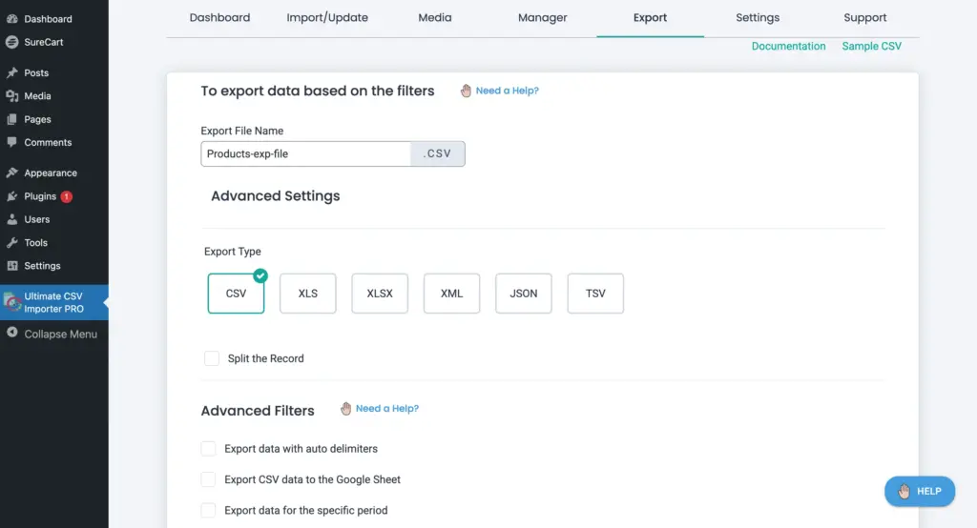Select XLS export type
Image resolution: width=977 pixels, height=528 pixels.
[308, 294]
